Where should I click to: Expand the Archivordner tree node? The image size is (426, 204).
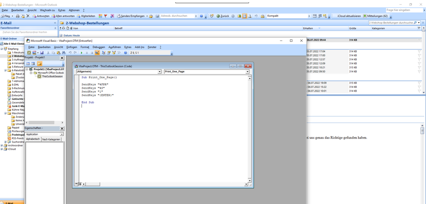(x=2, y=146)
